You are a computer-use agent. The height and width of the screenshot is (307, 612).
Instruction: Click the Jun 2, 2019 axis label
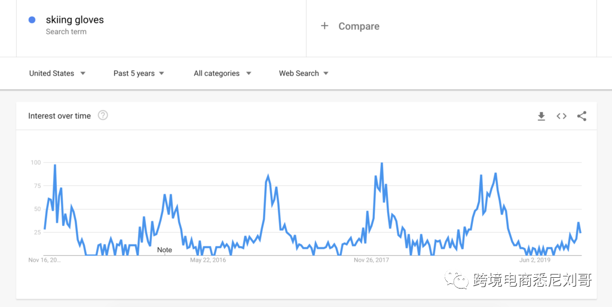(x=534, y=260)
